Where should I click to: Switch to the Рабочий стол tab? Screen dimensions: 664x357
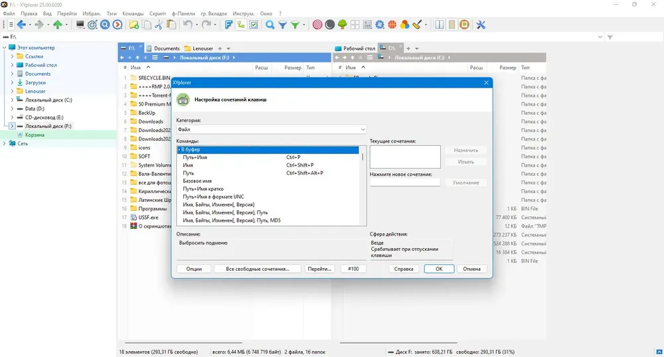[355, 48]
